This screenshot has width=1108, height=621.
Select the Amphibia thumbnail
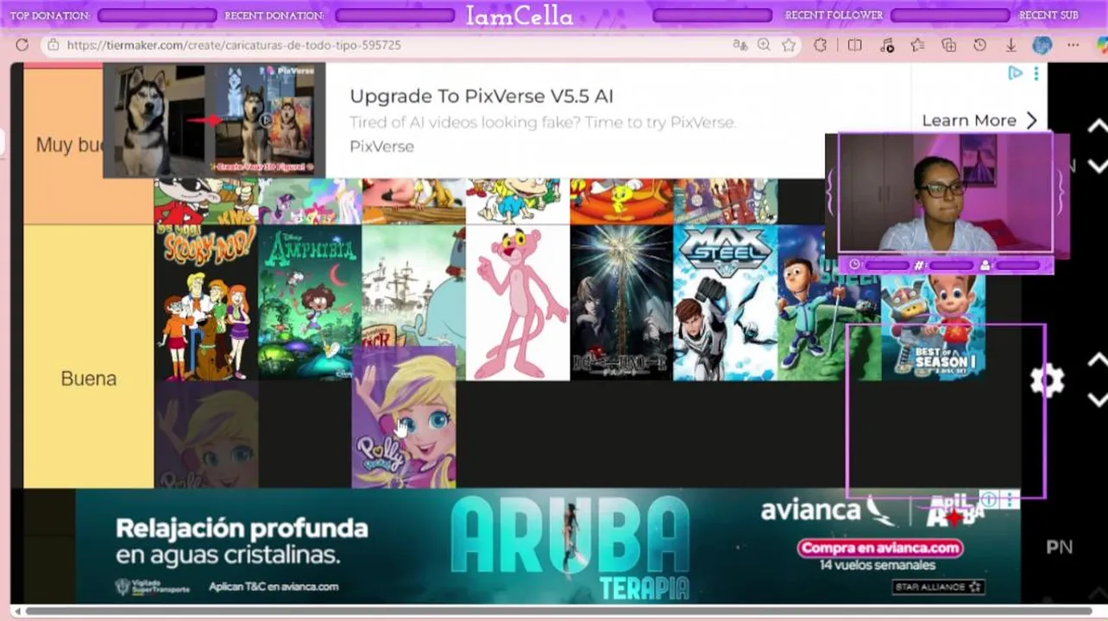(310, 303)
